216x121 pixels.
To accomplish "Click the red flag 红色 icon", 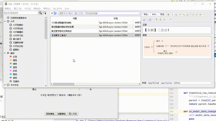I will [11, 57].
